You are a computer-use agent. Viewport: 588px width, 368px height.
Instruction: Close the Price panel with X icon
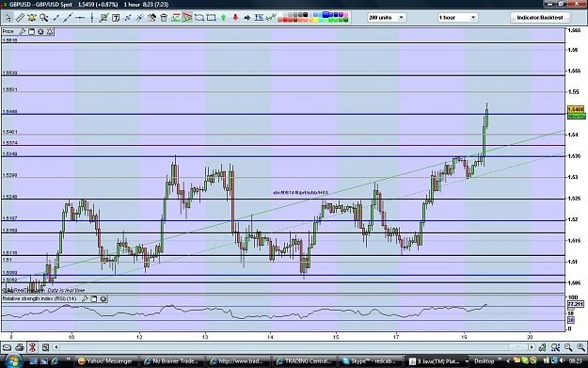pyautogui.click(x=40, y=31)
